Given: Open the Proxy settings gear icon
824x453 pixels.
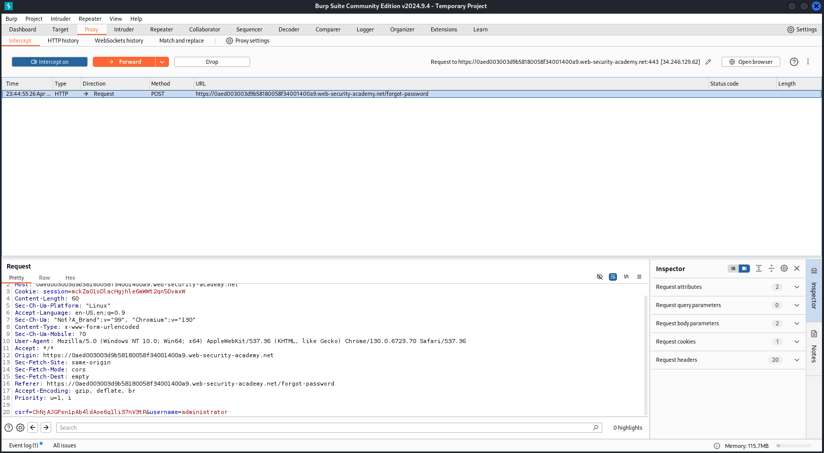Looking at the screenshot, I should click(229, 41).
